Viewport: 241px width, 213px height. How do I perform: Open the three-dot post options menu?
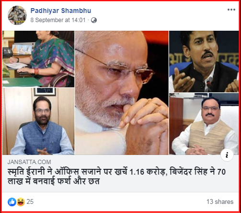[231, 10]
